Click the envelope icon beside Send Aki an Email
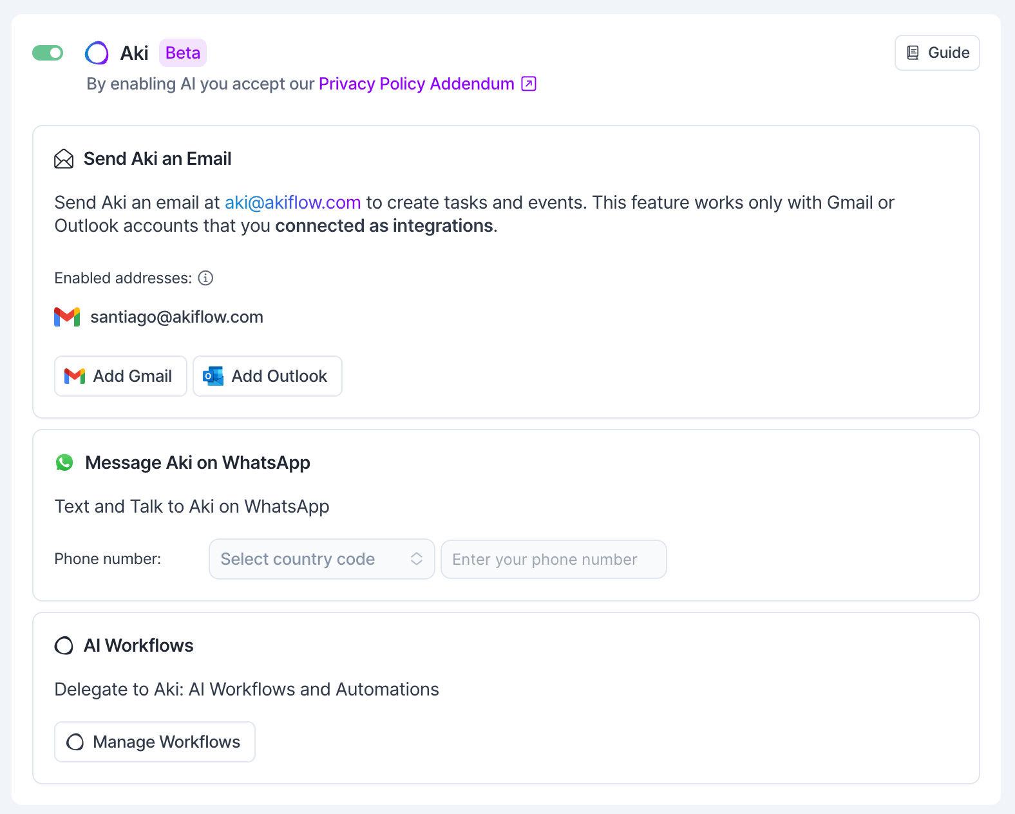The image size is (1015, 814). click(x=64, y=159)
